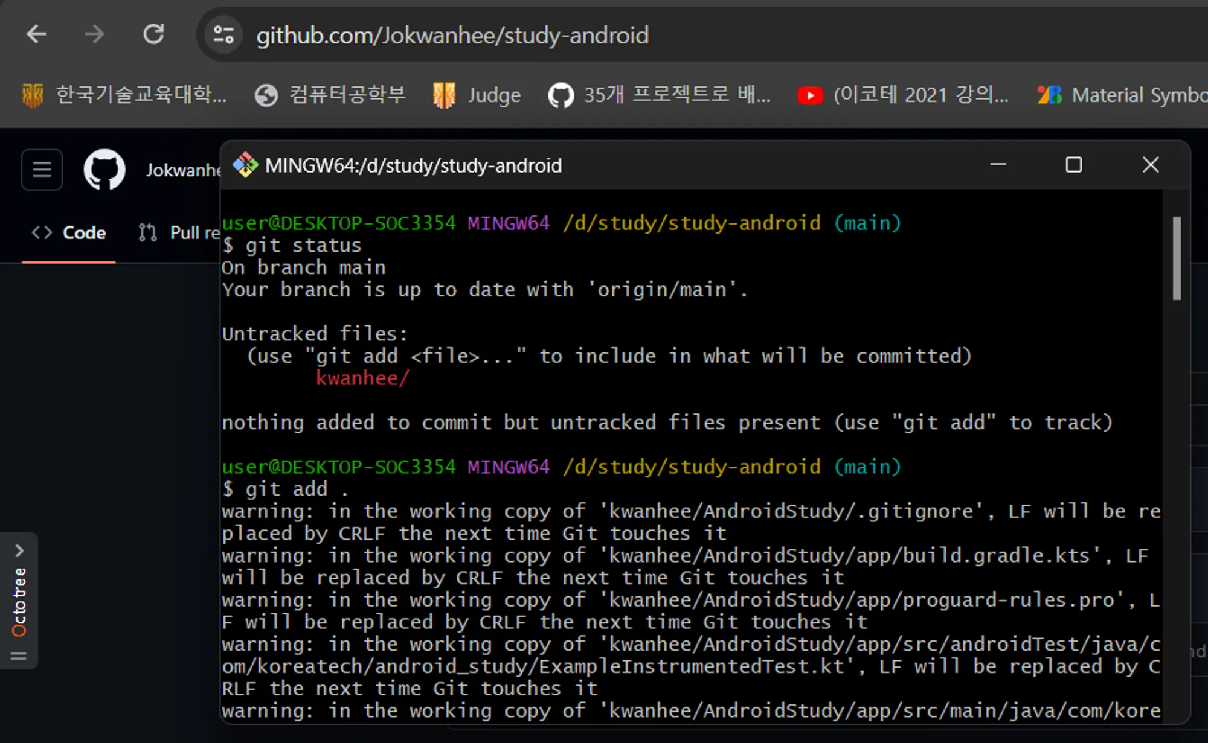The width and height of the screenshot is (1208, 743).
Task: Open the 한국기술교육대학 bookmark
Action: pyautogui.click(x=125, y=95)
